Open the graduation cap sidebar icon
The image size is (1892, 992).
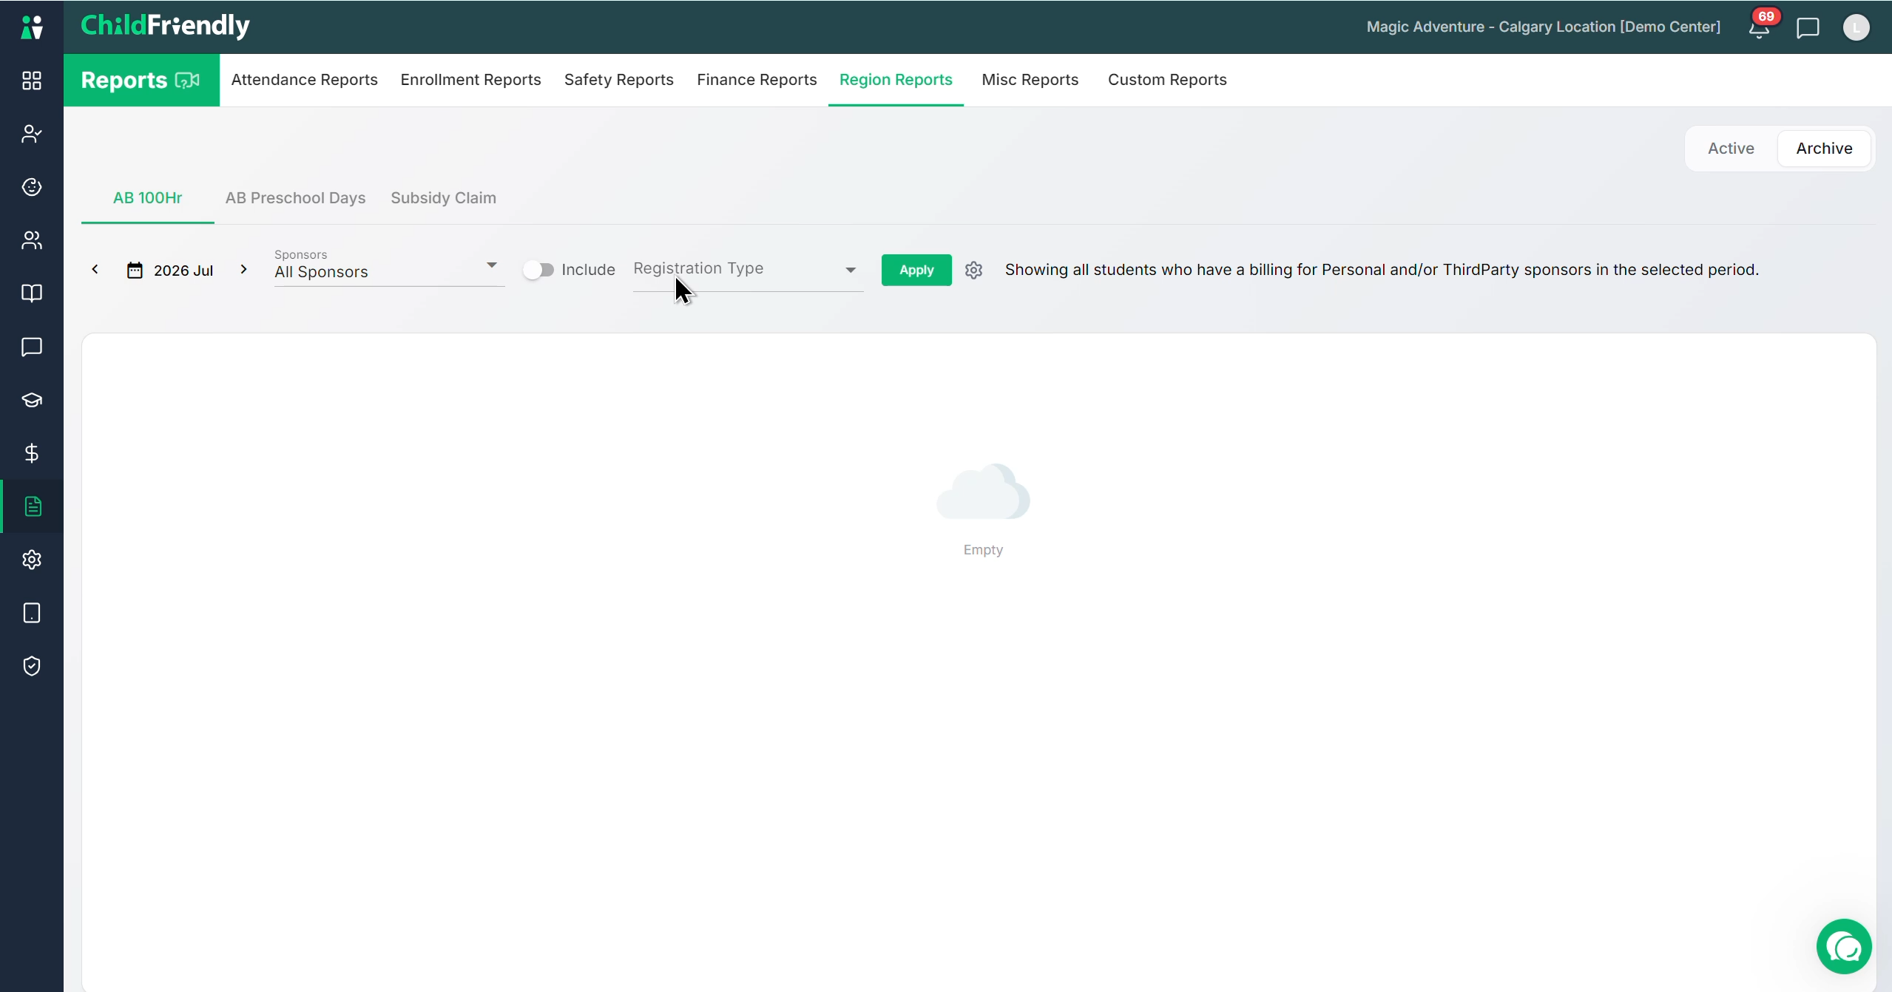tap(32, 400)
